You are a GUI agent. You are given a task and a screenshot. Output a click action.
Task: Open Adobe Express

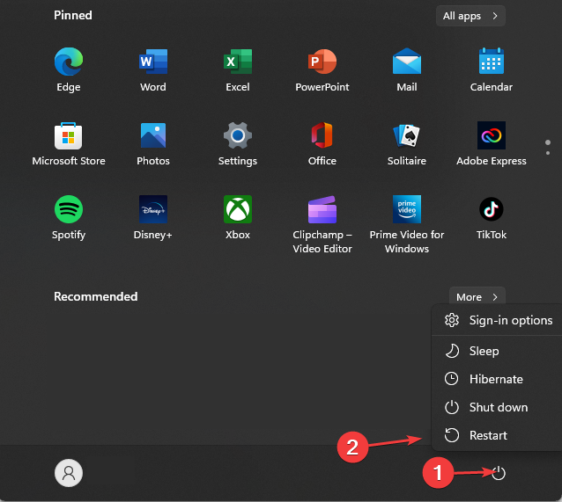492,144
